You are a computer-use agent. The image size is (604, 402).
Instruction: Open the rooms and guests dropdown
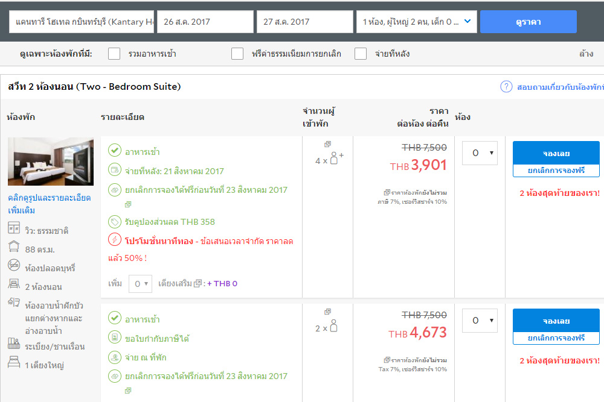[417, 22]
